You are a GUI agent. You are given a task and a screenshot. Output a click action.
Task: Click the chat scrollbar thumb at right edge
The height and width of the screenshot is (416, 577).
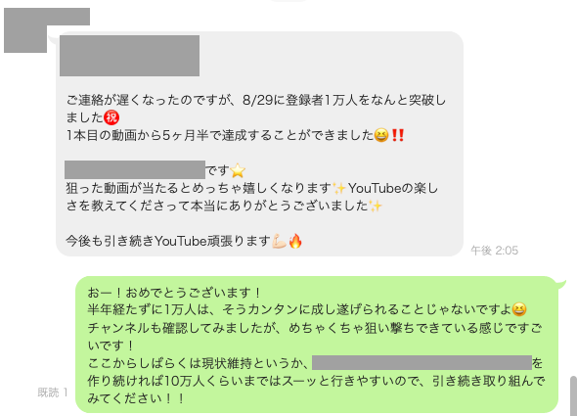pyautogui.click(x=573, y=395)
